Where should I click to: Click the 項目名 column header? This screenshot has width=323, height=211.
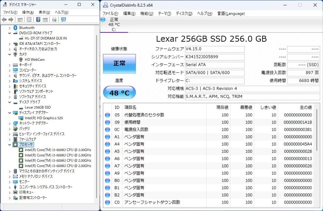(164, 107)
